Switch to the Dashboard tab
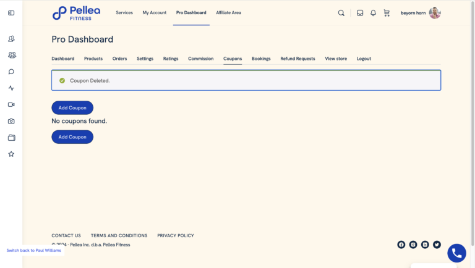 [x=62, y=59]
